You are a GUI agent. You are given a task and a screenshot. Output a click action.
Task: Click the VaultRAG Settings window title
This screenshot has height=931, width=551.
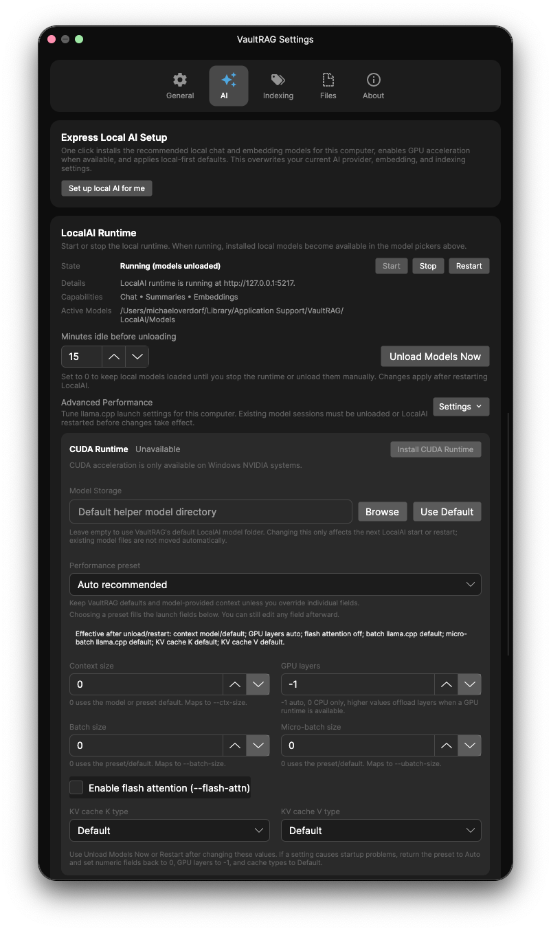coord(275,39)
